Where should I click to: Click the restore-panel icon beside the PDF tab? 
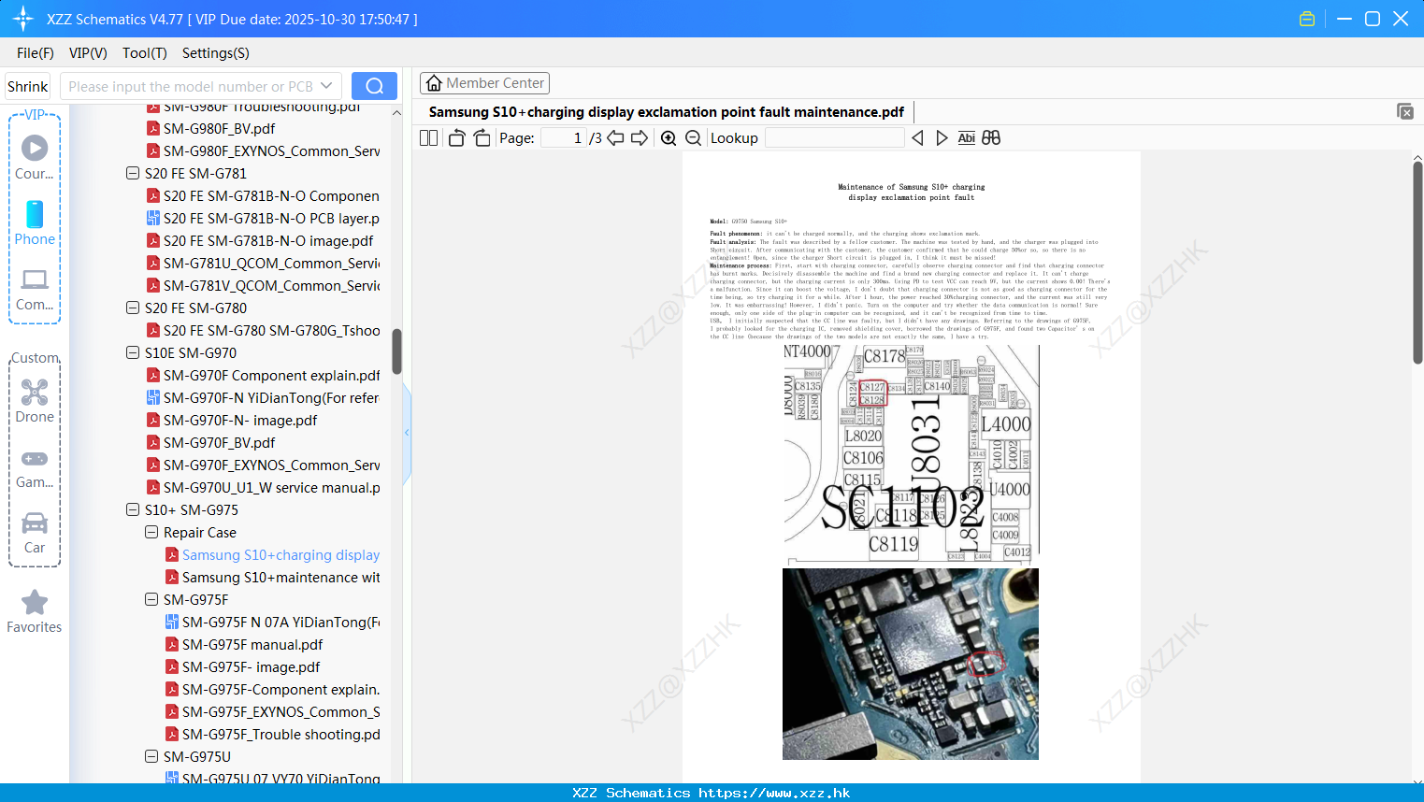(1405, 111)
